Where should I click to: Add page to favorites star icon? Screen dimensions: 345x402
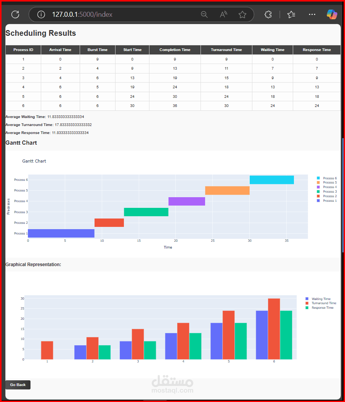[x=242, y=14]
